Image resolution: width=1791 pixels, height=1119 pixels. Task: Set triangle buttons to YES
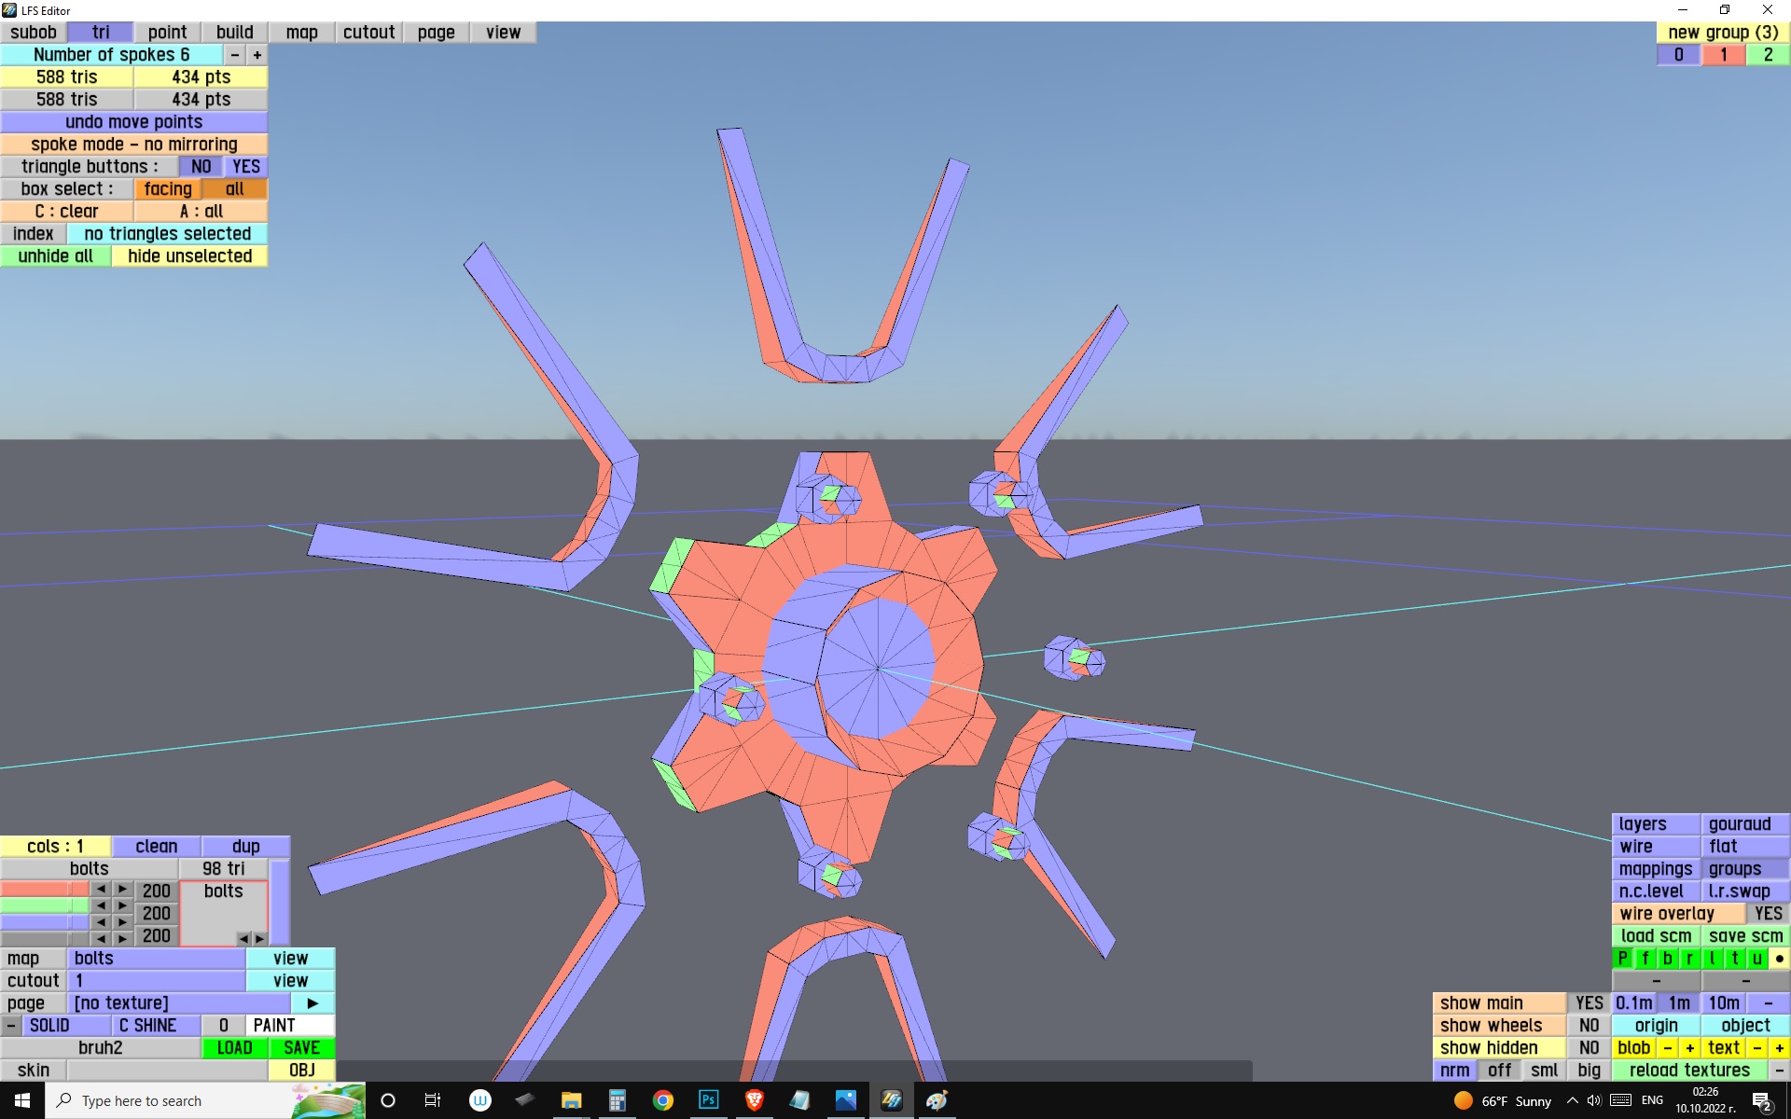[x=245, y=167]
